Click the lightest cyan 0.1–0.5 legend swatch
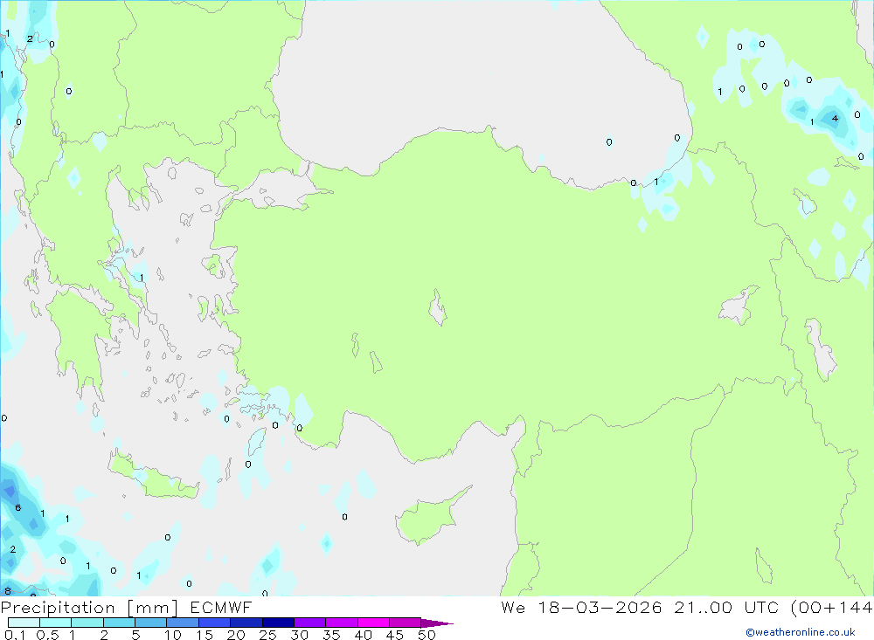The image size is (874, 640). [24, 623]
